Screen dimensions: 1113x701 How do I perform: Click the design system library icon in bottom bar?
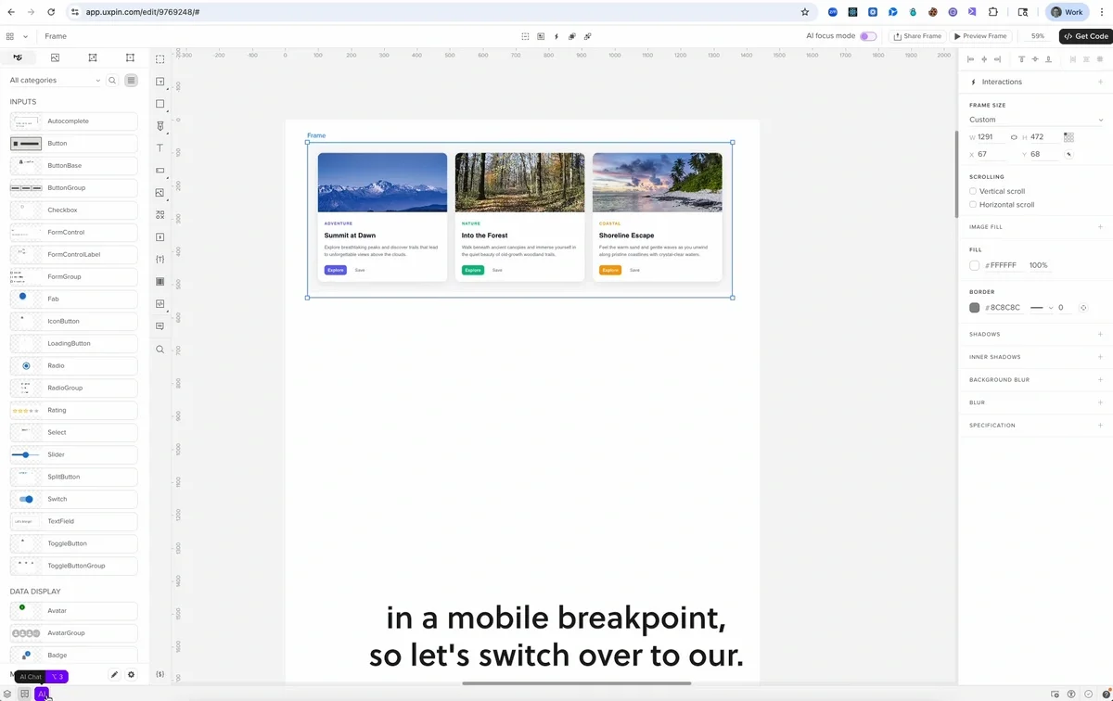tap(24, 694)
